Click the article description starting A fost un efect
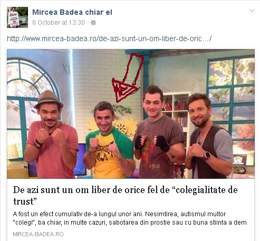 tap(130, 218)
